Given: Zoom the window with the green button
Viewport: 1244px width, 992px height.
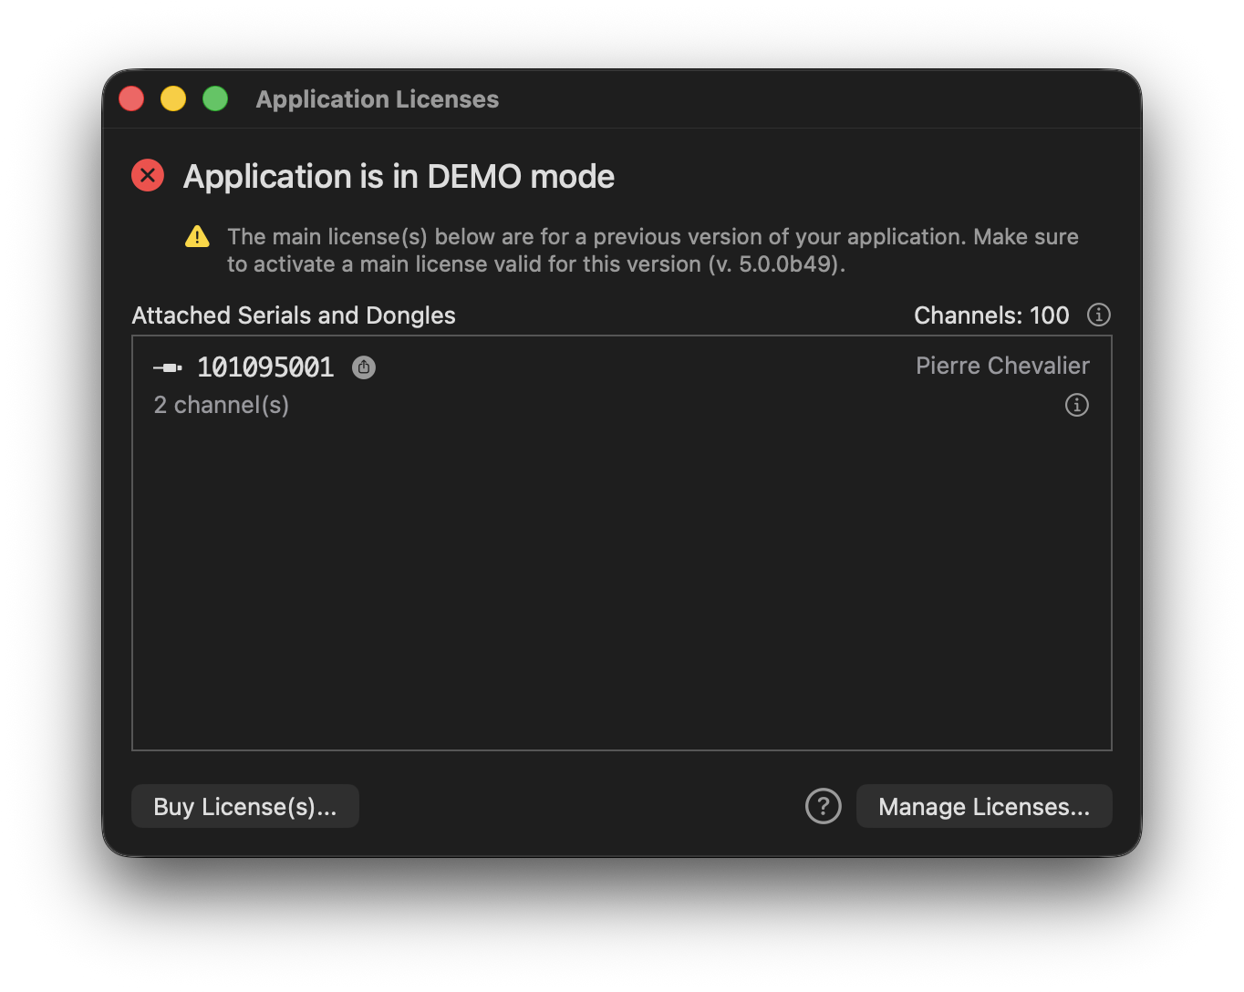Looking at the screenshot, I should coord(215,98).
